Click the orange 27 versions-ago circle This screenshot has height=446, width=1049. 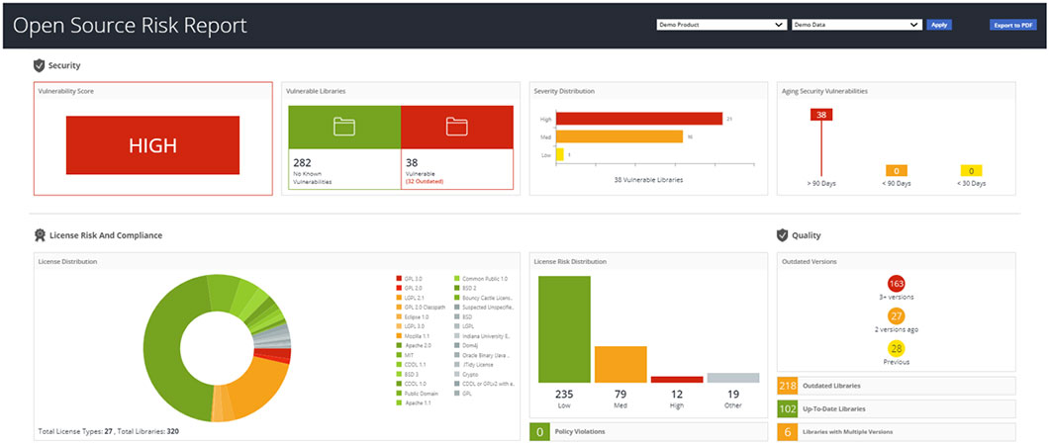coord(896,315)
